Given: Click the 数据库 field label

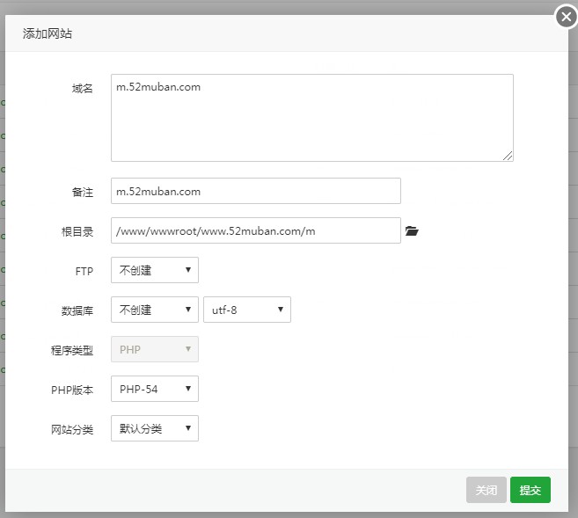Looking at the screenshot, I should (x=77, y=310).
